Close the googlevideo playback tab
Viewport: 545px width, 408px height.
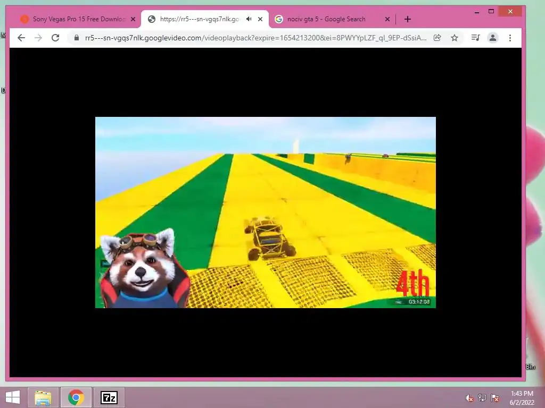point(260,19)
